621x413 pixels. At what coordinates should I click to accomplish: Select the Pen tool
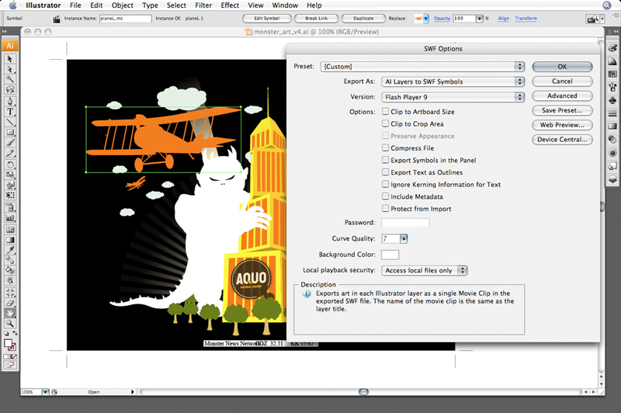[11, 101]
